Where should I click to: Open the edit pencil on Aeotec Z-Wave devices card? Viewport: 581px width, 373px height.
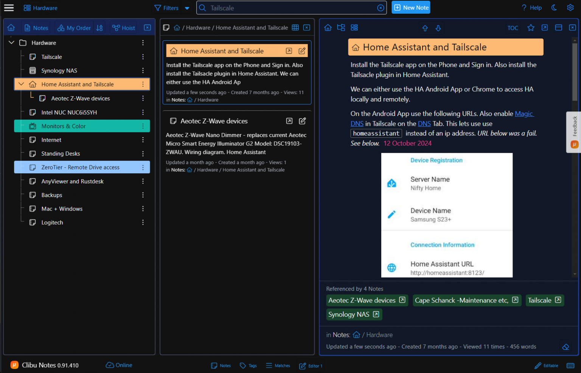tap(302, 121)
